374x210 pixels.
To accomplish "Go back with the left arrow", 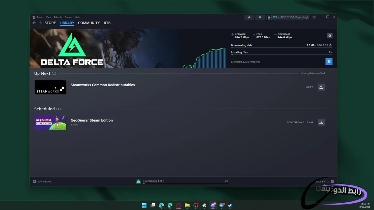I will tap(34, 23).
